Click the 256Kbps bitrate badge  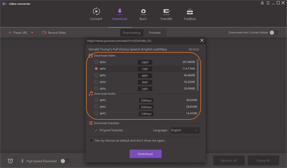point(146,107)
